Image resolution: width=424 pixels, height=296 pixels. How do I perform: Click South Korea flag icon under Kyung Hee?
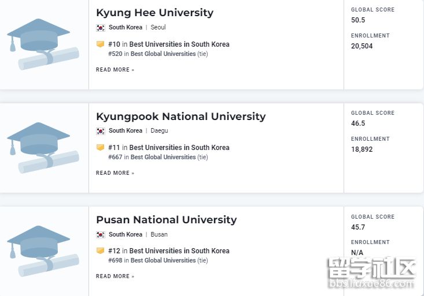(x=101, y=28)
